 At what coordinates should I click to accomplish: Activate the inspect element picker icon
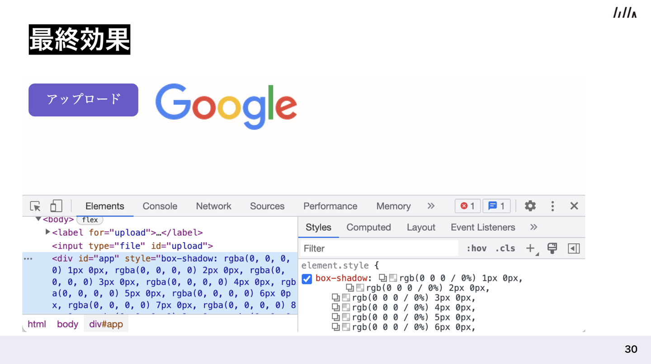(35, 206)
